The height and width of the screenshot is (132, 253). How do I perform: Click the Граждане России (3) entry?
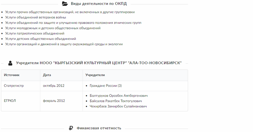pos(106,86)
